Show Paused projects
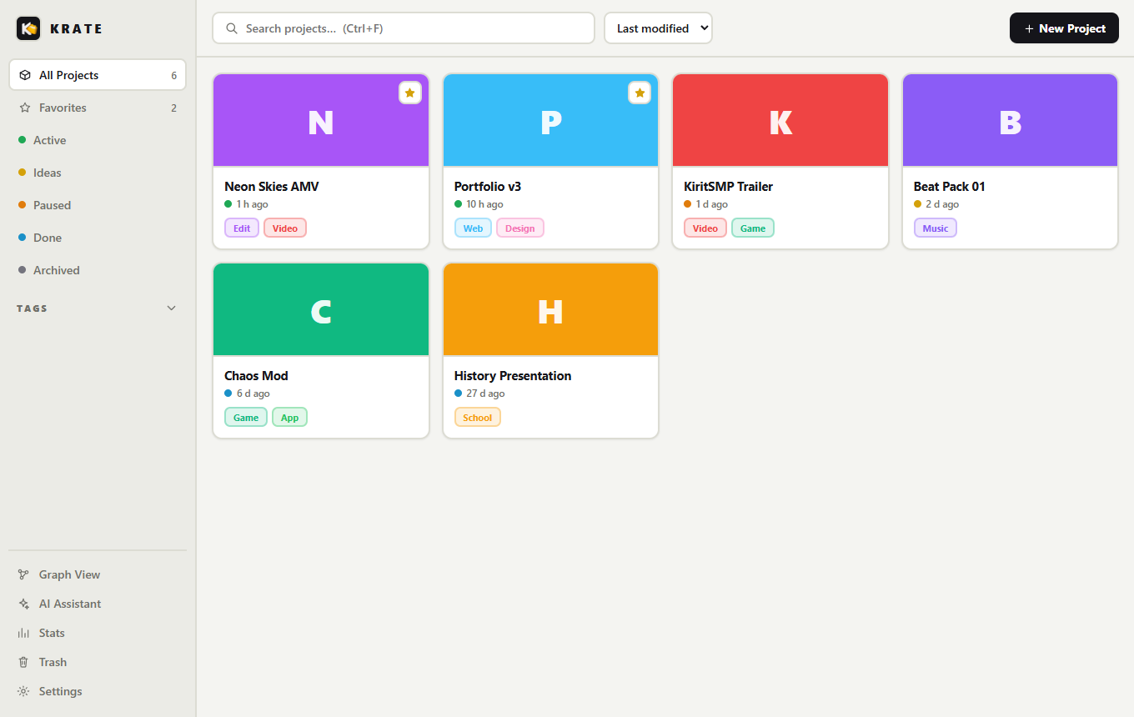The width and height of the screenshot is (1134, 717). pyautogui.click(x=98, y=205)
